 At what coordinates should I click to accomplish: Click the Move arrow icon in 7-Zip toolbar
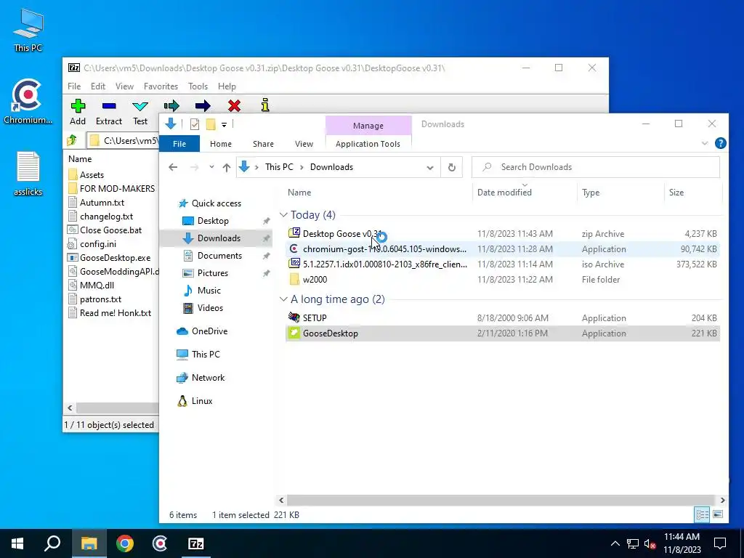(203, 105)
